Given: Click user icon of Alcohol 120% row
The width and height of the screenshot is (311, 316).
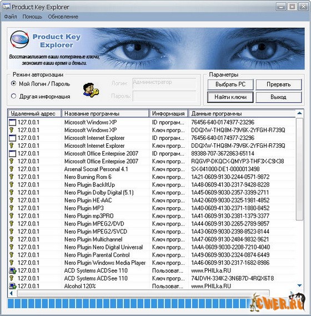Looking at the screenshot, I should [x=13, y=286].
